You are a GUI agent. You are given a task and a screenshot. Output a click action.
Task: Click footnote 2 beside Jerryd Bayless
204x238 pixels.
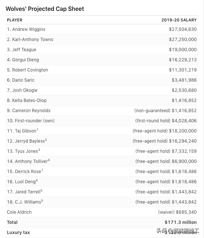(x=46, y=139)
